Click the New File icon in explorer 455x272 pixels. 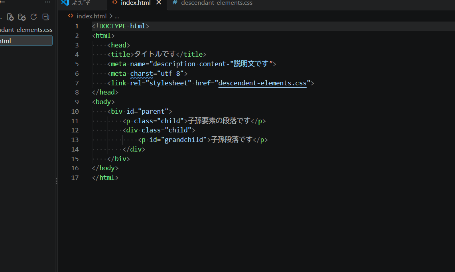click(x=10, y=17)
